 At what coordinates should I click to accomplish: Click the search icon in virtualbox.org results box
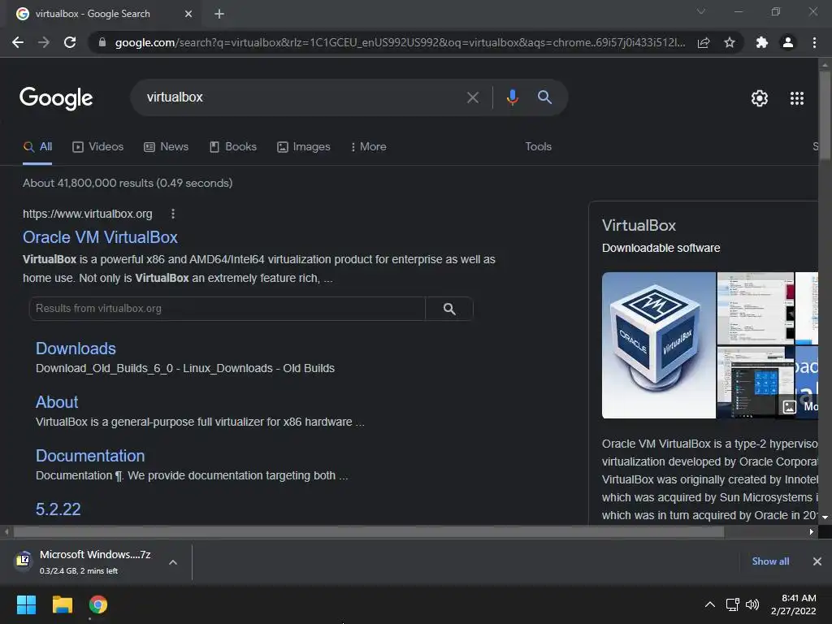(x=449, y=309)
